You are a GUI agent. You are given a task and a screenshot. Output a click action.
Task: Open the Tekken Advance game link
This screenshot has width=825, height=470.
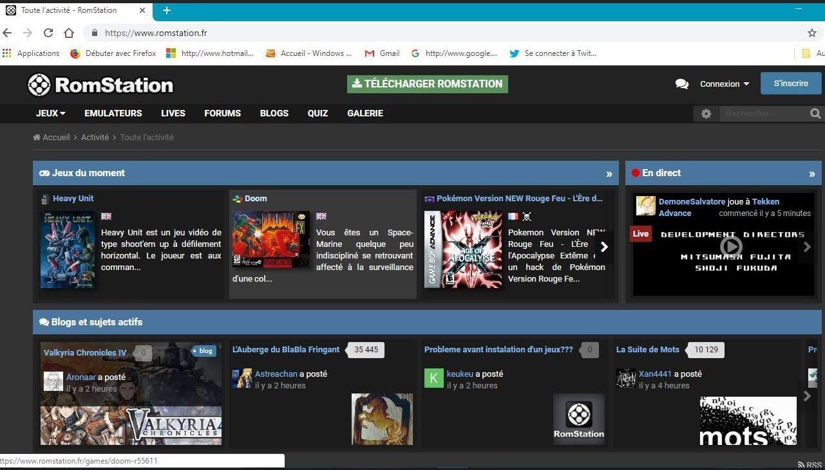(719, 208)
